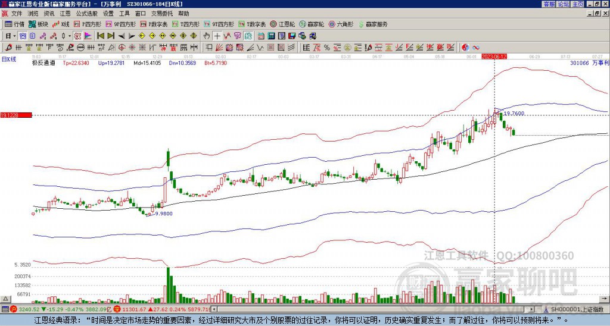Click the 日K线 label
Screen dimensions: 610x326
click(x=10, y=59)
